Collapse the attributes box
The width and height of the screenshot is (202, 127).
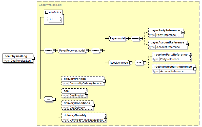[x=47, y=12]
